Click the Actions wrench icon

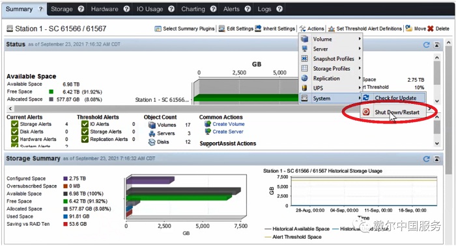click(x=303, y=29)
